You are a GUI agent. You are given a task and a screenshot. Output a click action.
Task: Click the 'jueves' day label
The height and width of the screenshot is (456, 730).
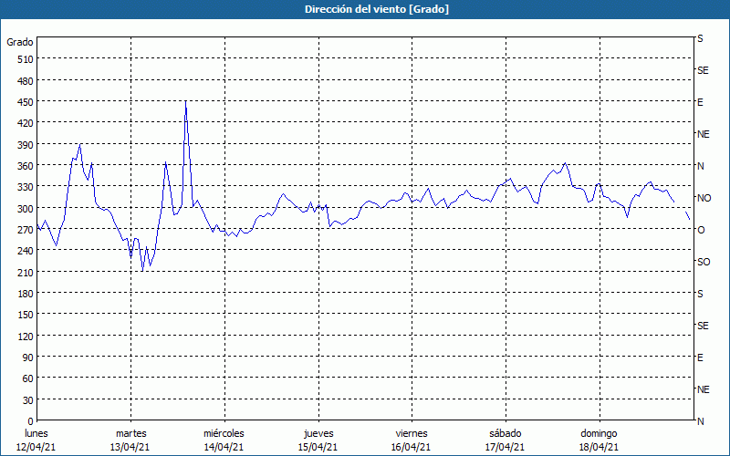click(x=318, y=434)
